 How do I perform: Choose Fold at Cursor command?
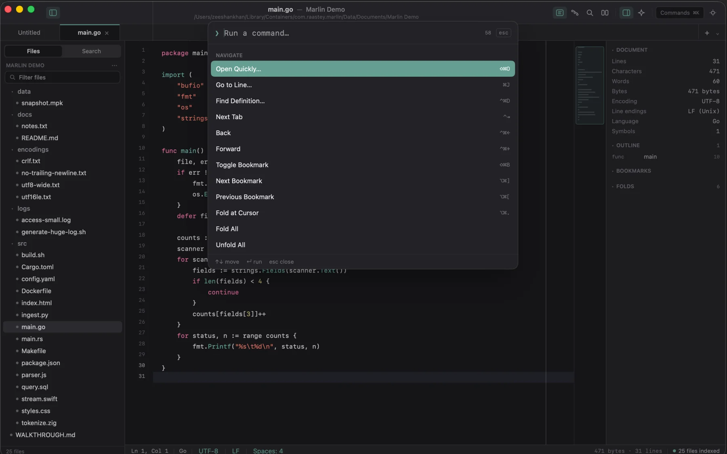(363, 213)
